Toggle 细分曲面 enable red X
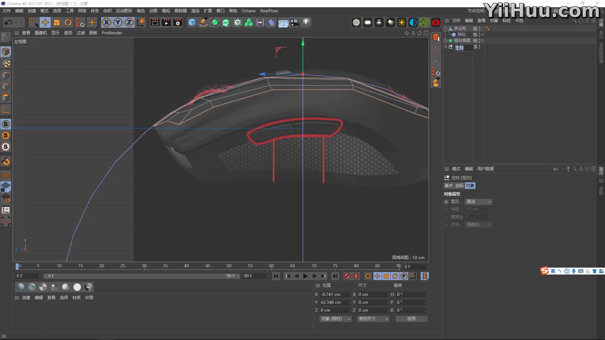 click(482, 40)
